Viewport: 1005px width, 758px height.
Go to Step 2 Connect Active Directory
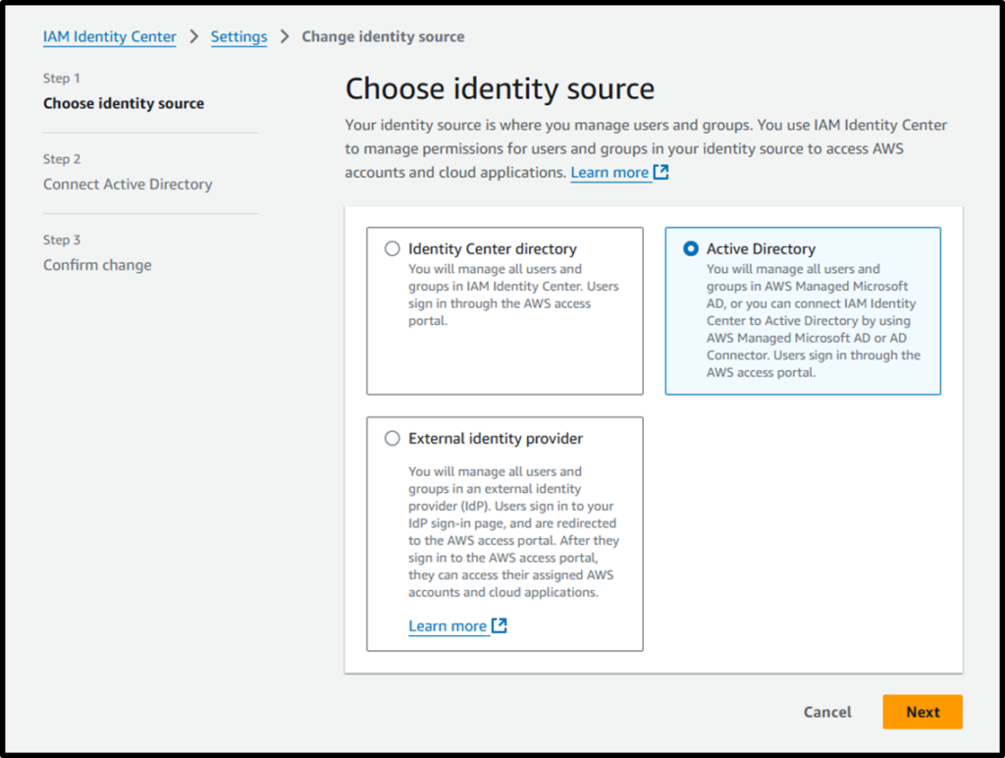[x=128, y=184]
